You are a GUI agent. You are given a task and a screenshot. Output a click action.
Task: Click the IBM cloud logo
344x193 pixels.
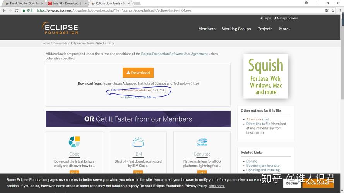point(138,142)
